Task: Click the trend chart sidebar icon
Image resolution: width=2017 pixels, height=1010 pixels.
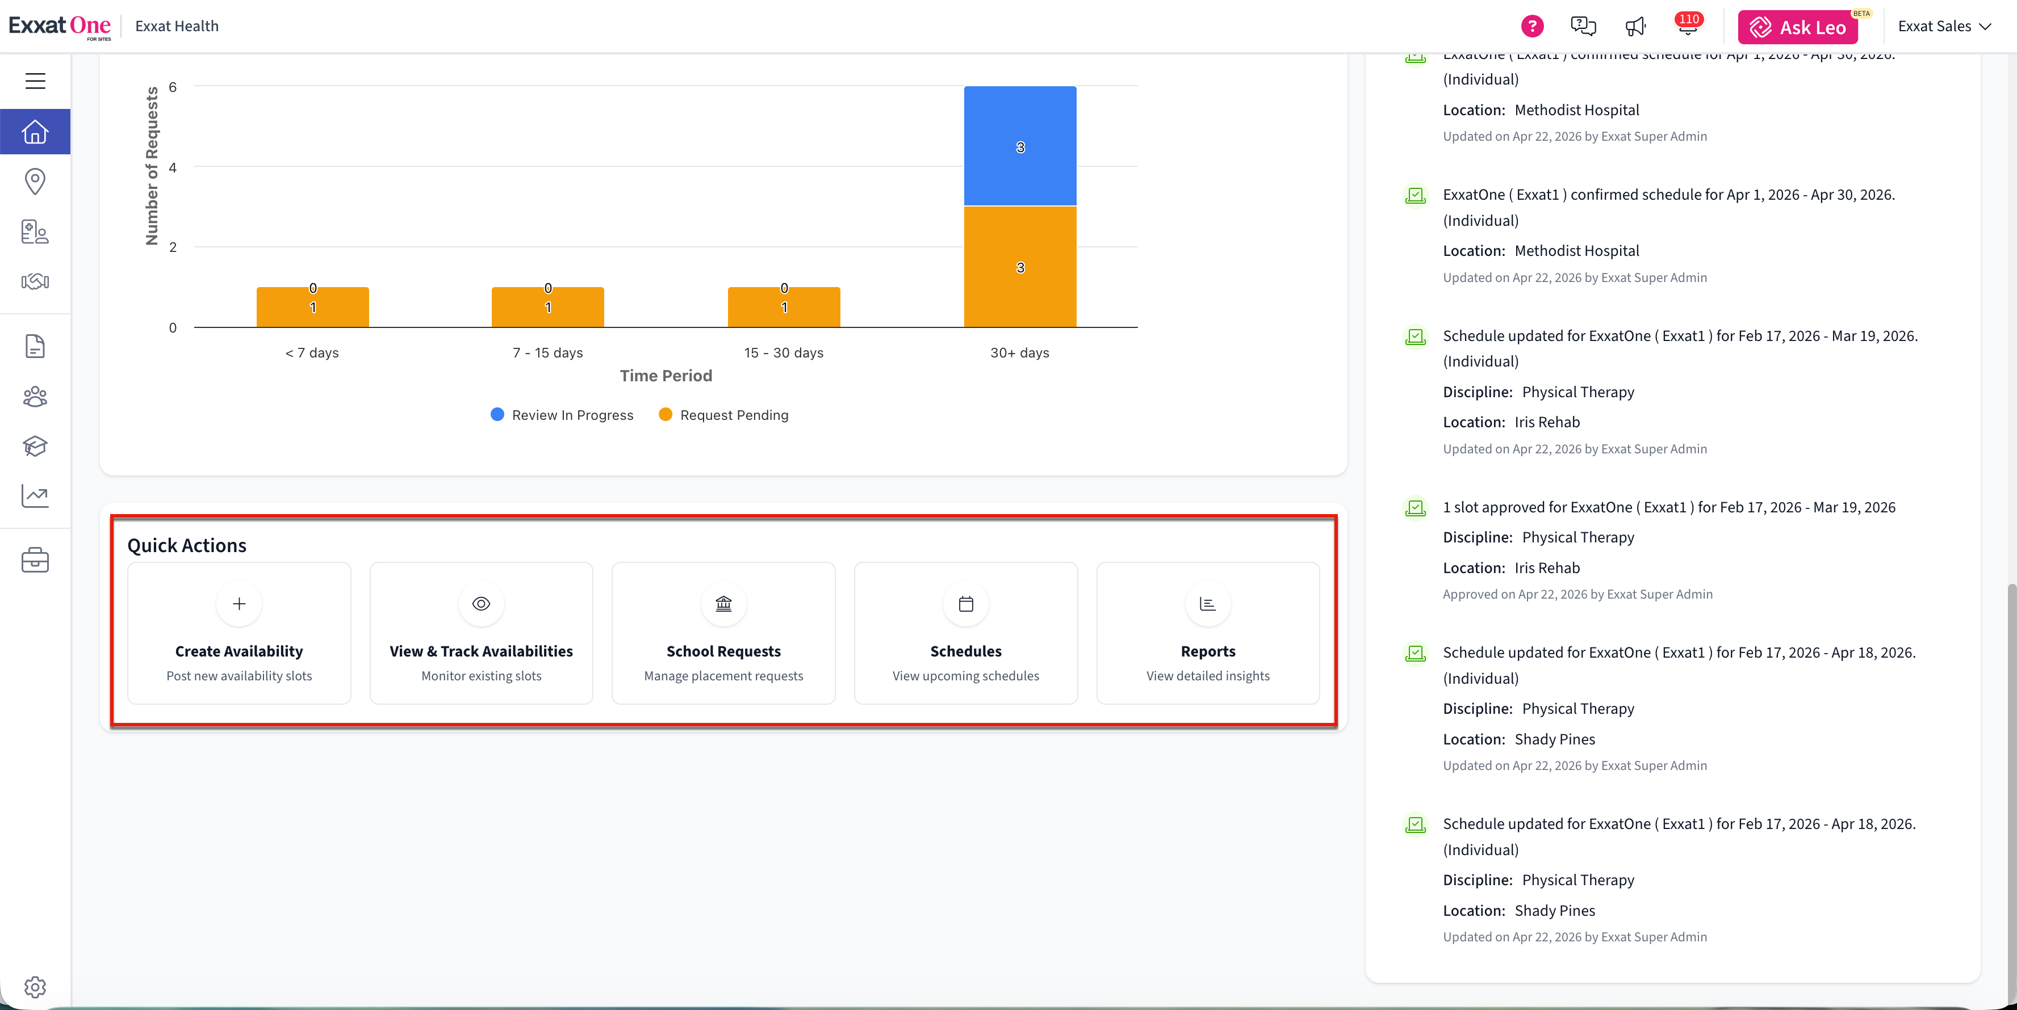Action: 35,496
